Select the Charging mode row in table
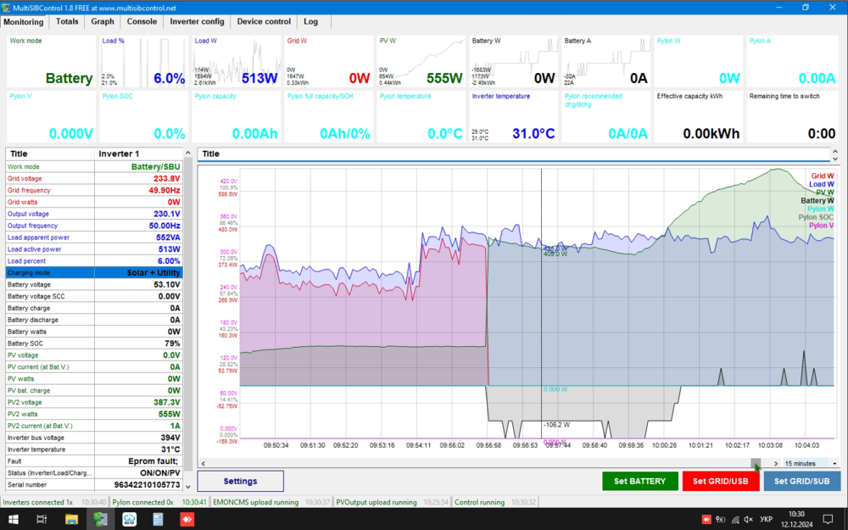 94,273
